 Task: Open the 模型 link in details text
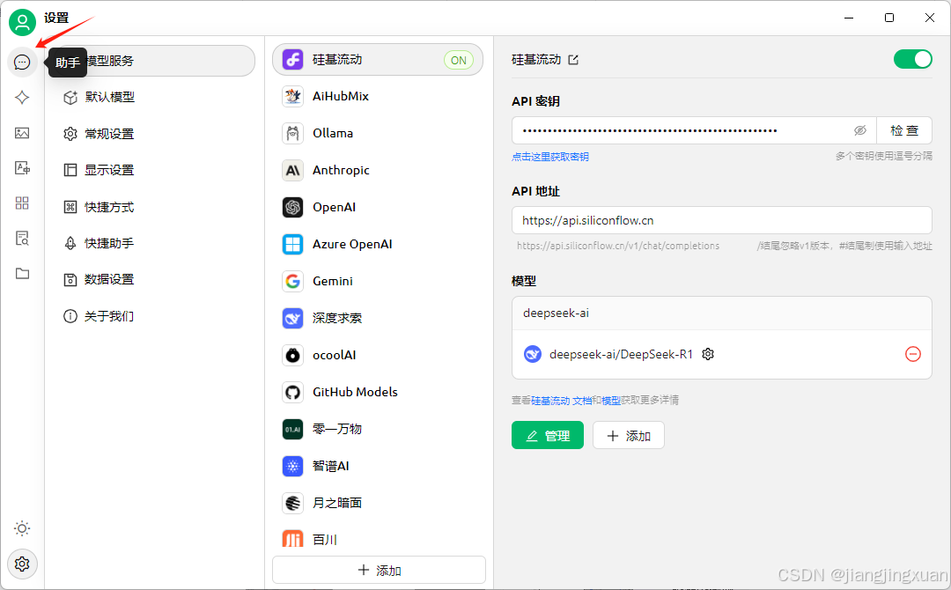tap(611, 400)
